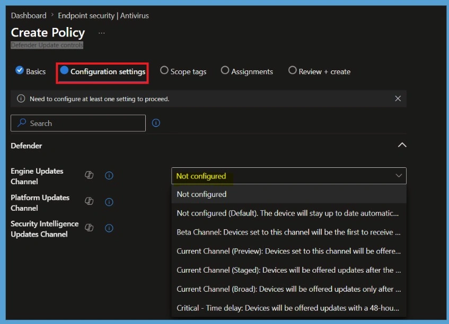Open Endpoint security | Antivirus breadcrumb
This screenshot has height=324, width=449.
[103, 15]
